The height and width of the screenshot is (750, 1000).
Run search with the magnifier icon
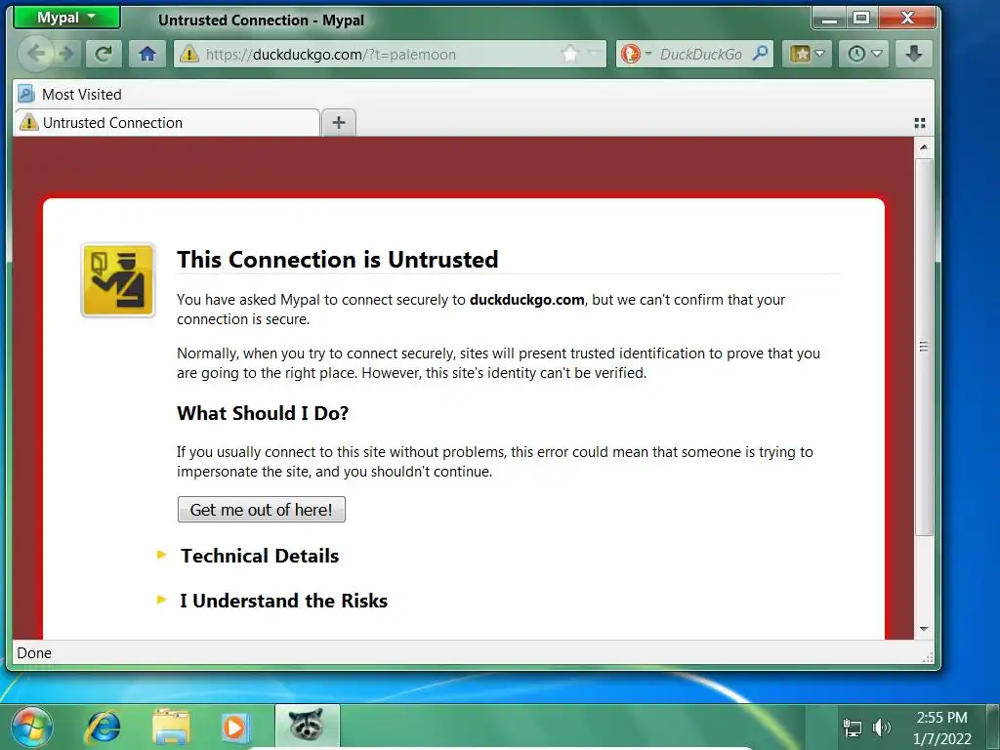coord(760,55)
